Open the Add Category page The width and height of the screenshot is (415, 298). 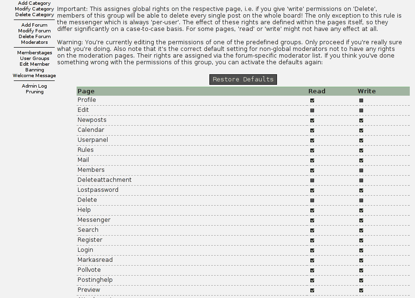coord(34,3)
